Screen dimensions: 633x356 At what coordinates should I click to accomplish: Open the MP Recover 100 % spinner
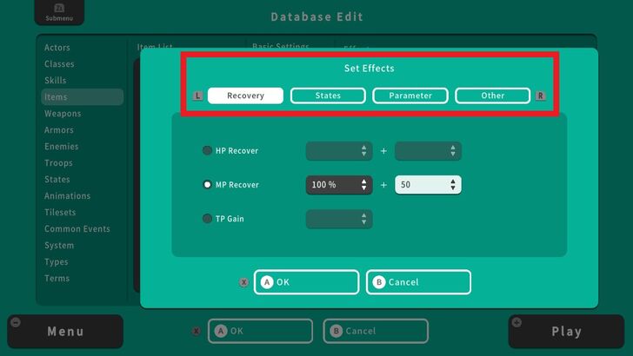pyautogui.click(x=338, y=185)
